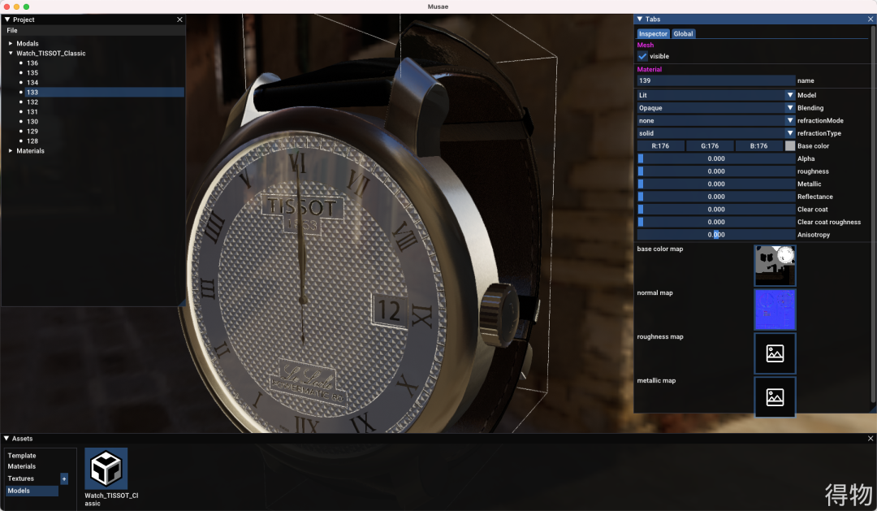Click the Anisotropy slider
The height and width of the screenshot is (511, 877).
pyautogui.click(x=716, y=235)
